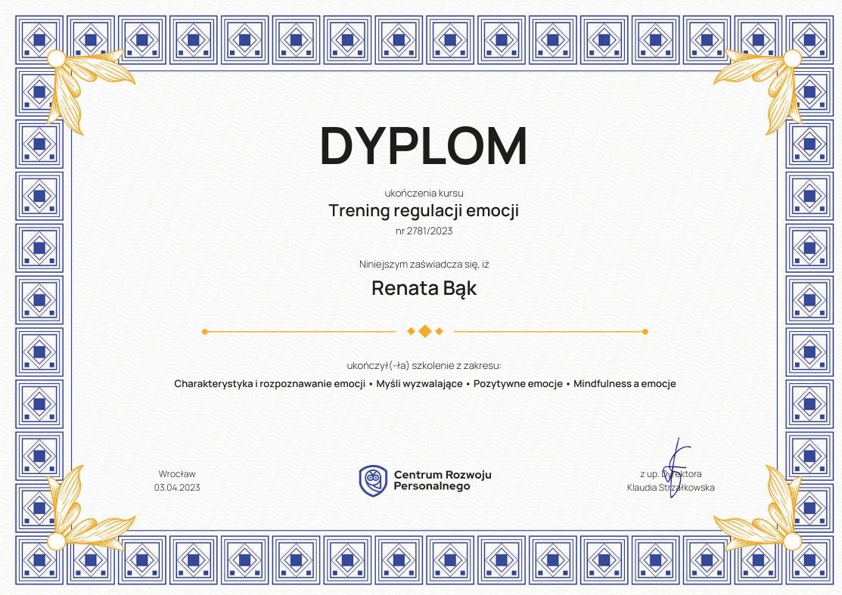Click the Centrum Rozwoju Personalnego text
Screen dimensions: 842x595
click(443, 480)
